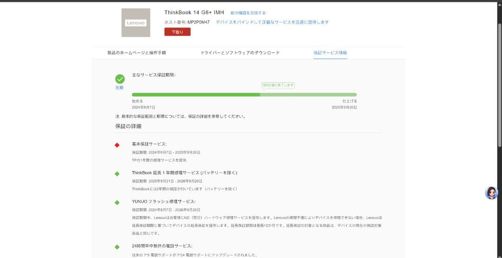This screenshot has width=502, height=258.
Task: Click the 保証の詳細 section heading
Action: 128,126
